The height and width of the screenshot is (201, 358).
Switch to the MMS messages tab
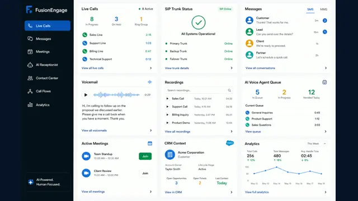pos(323,9)
